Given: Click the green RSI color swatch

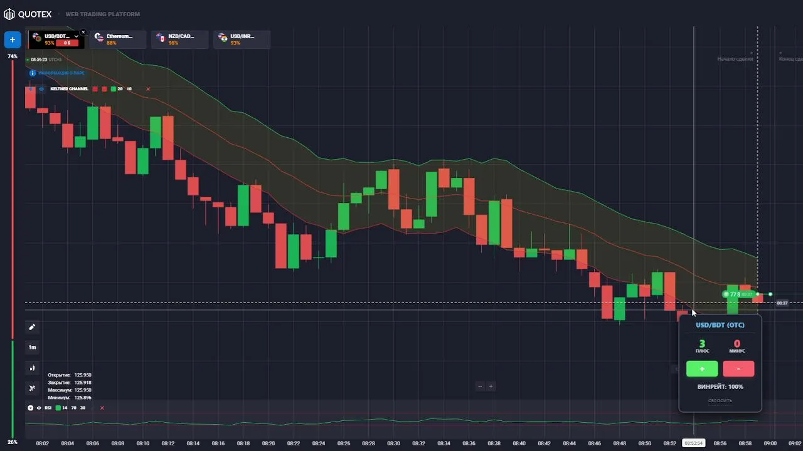Looking at the screenshot, I should coord(58,408).
